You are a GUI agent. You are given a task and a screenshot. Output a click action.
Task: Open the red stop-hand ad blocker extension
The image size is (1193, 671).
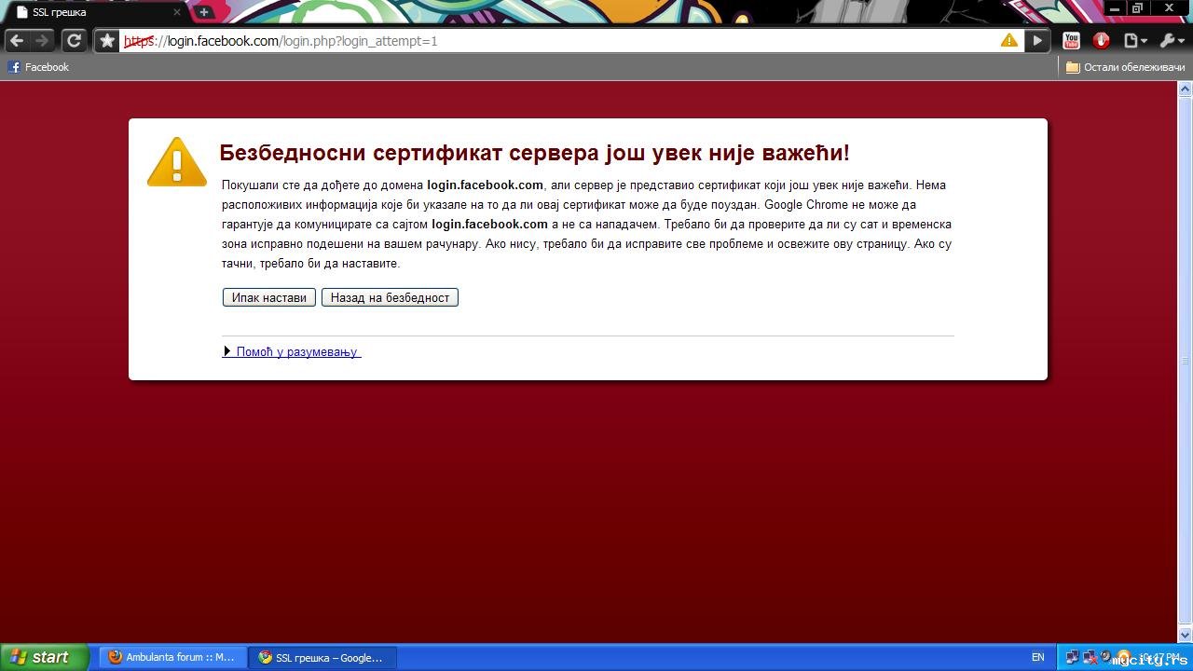(x=1101, y=41)
